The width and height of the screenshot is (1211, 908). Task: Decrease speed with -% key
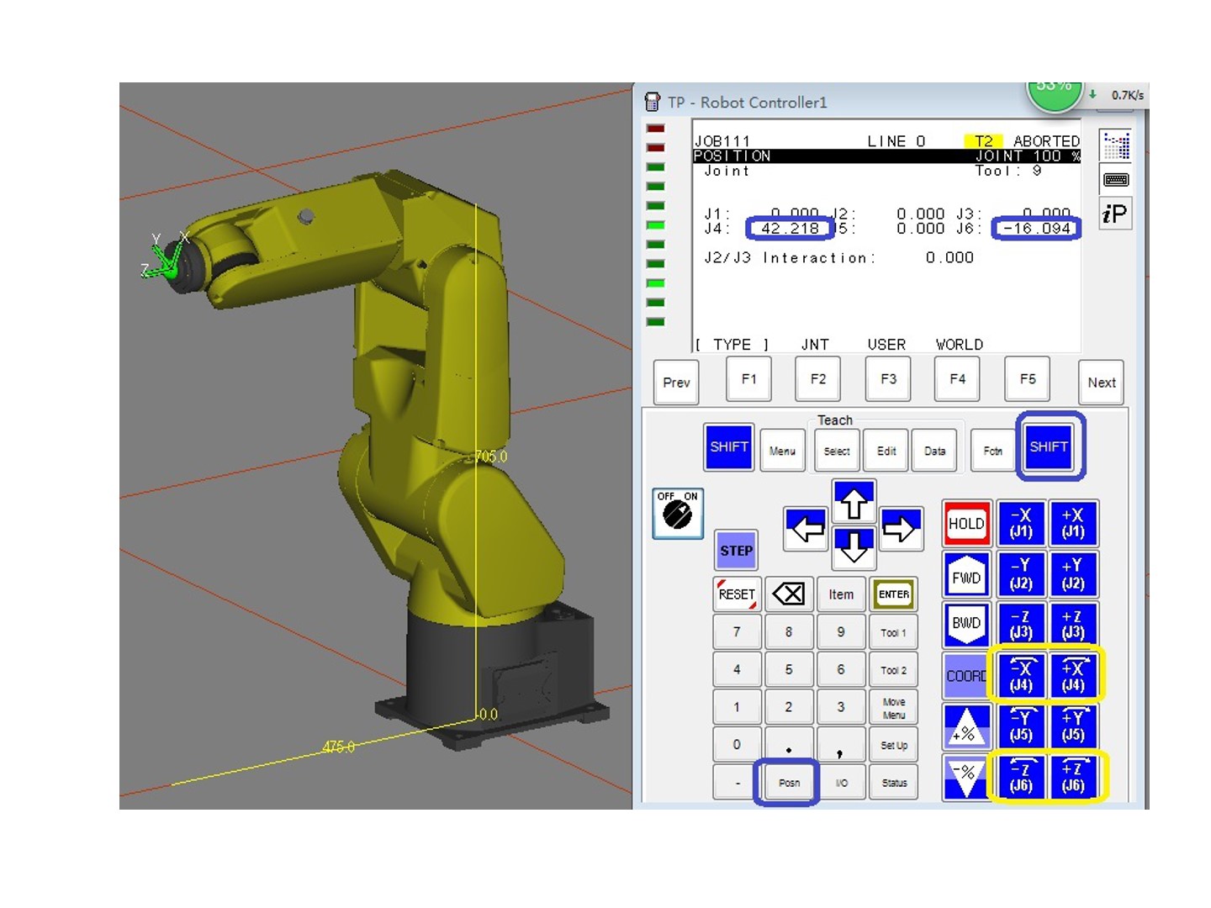[965, 777]
